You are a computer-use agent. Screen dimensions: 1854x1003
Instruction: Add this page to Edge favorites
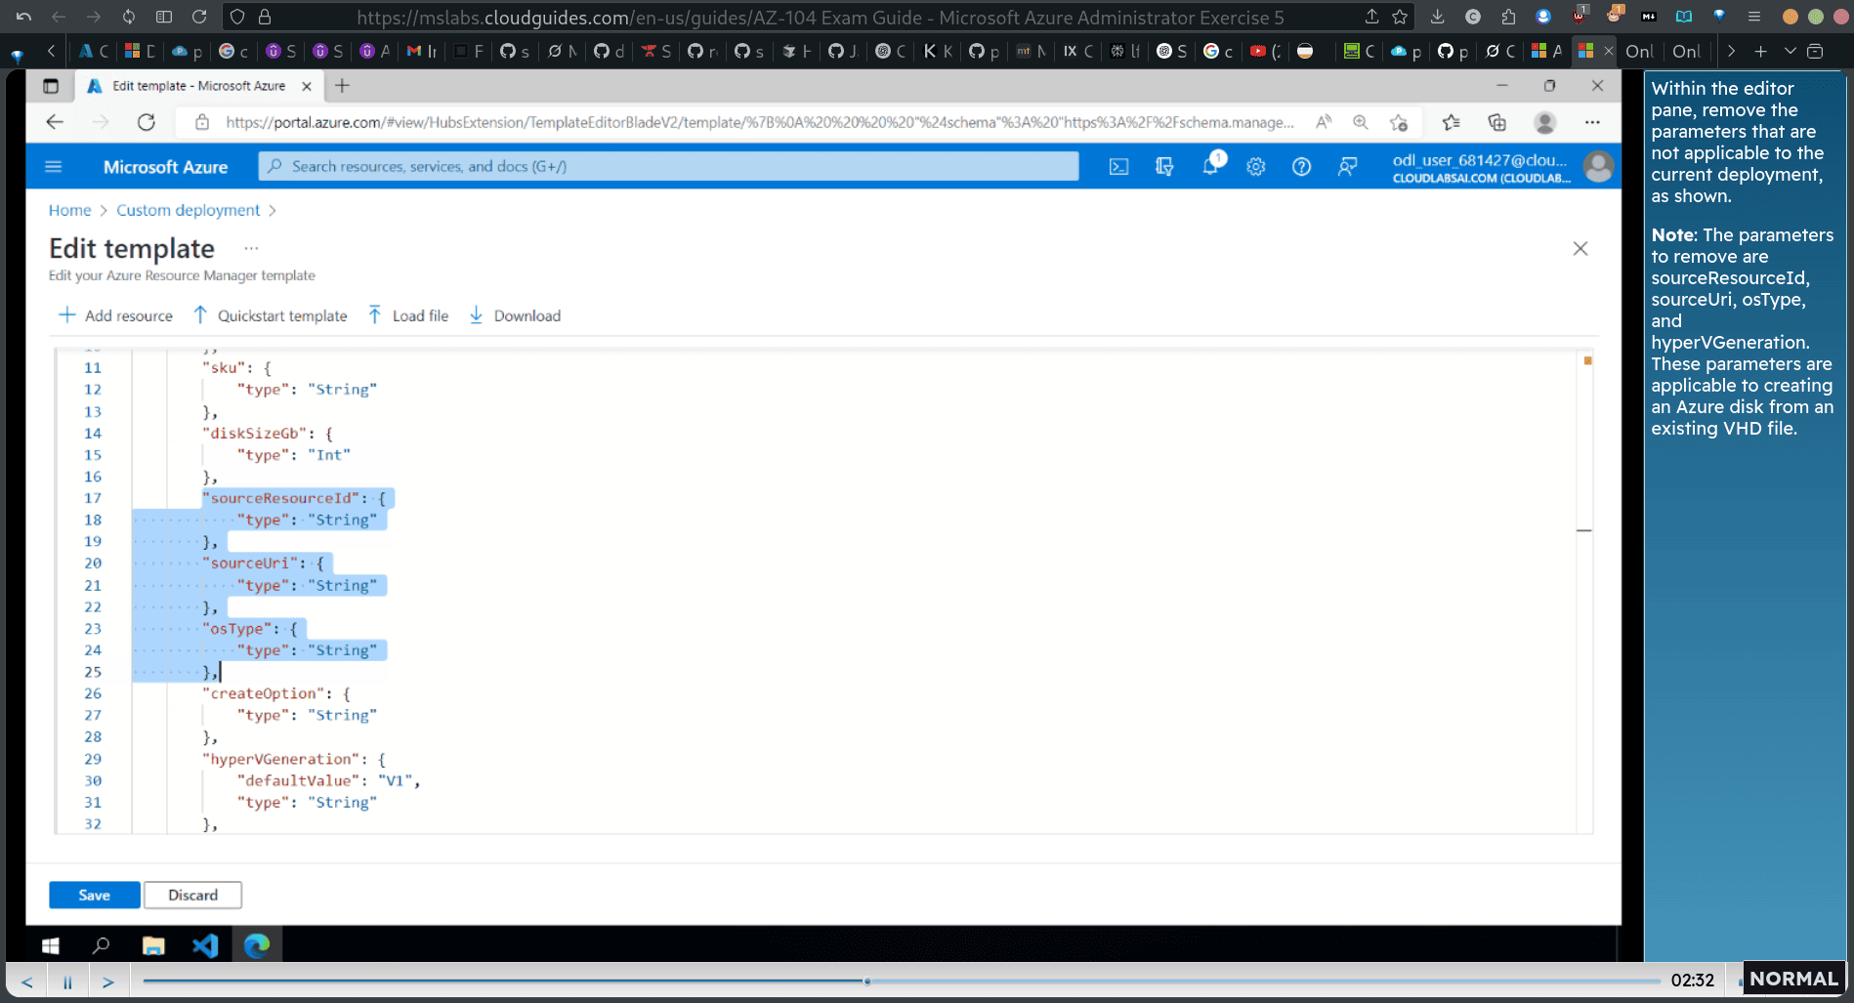1399,122
